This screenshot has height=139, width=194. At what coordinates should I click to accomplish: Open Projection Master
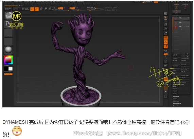(8, 9)
